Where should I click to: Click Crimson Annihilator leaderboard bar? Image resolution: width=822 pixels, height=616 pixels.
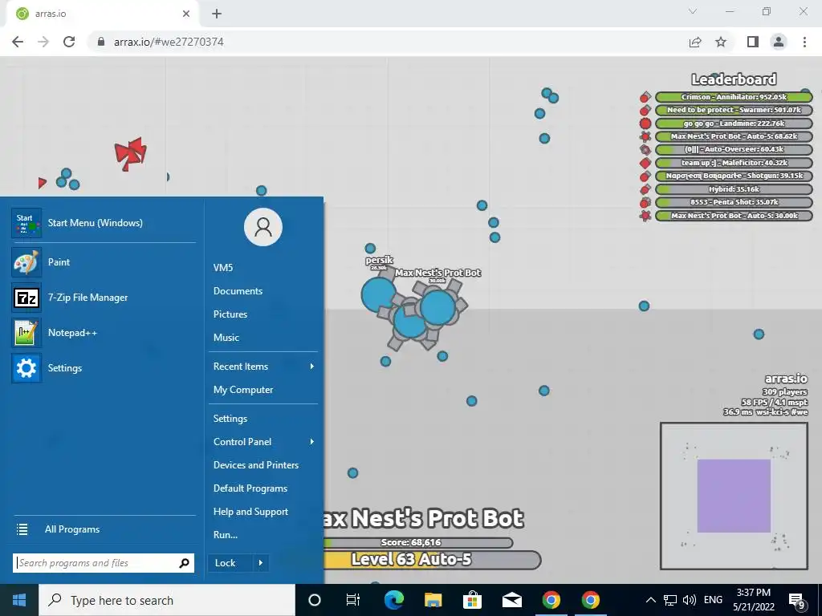tap(734, 97)
